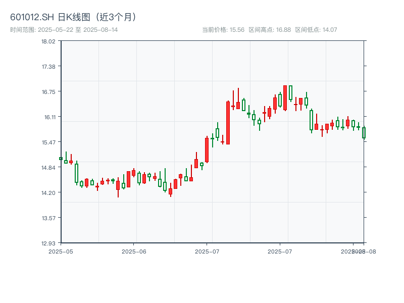This screenshot has width=404, height=303.
Task: Click the y-axis value "12.93"
Action: click(49, 242)
